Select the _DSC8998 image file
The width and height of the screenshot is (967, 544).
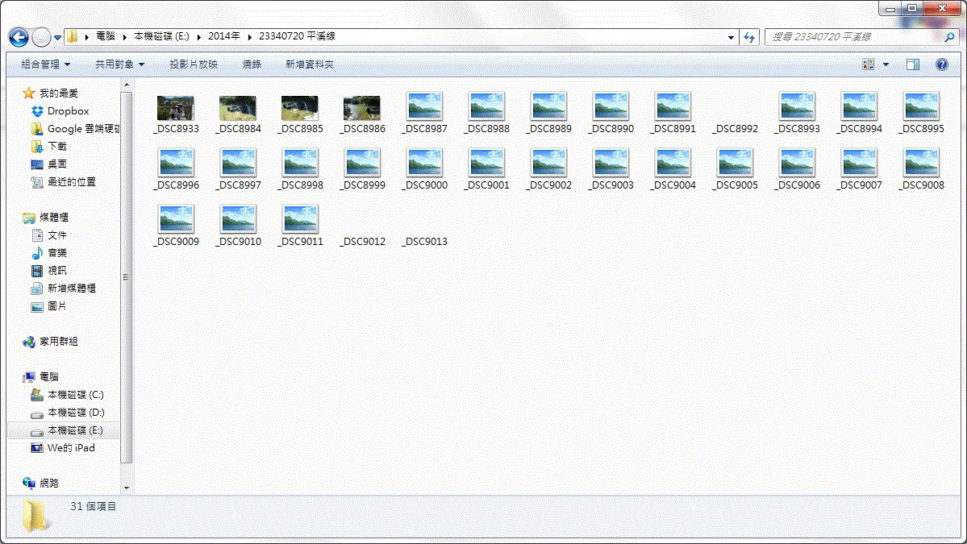click(300, 169)
